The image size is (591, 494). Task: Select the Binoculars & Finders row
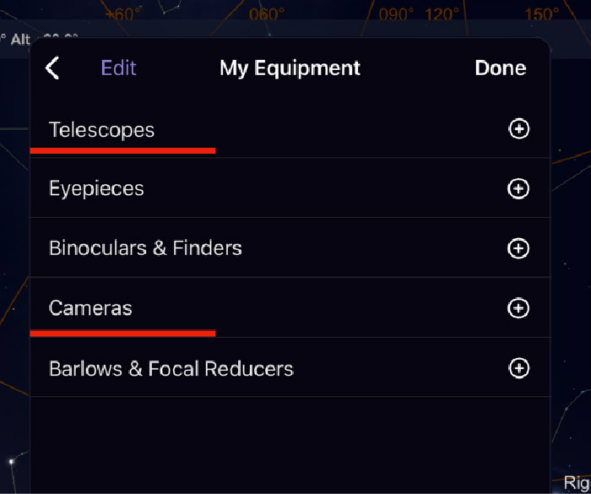290,247
